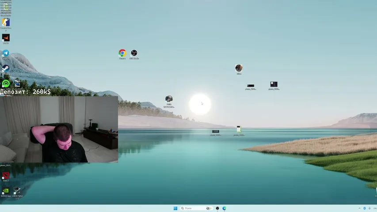
Task: Open the NVIDIA App shortcut
Action: tap(6, 191)
